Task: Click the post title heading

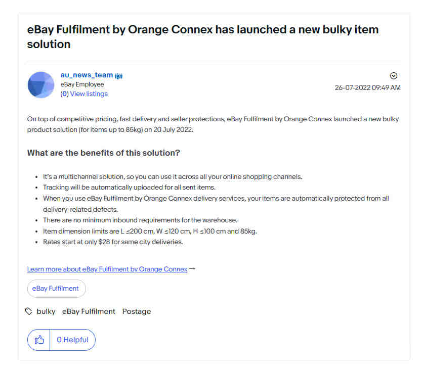Action: pos(203,37)
